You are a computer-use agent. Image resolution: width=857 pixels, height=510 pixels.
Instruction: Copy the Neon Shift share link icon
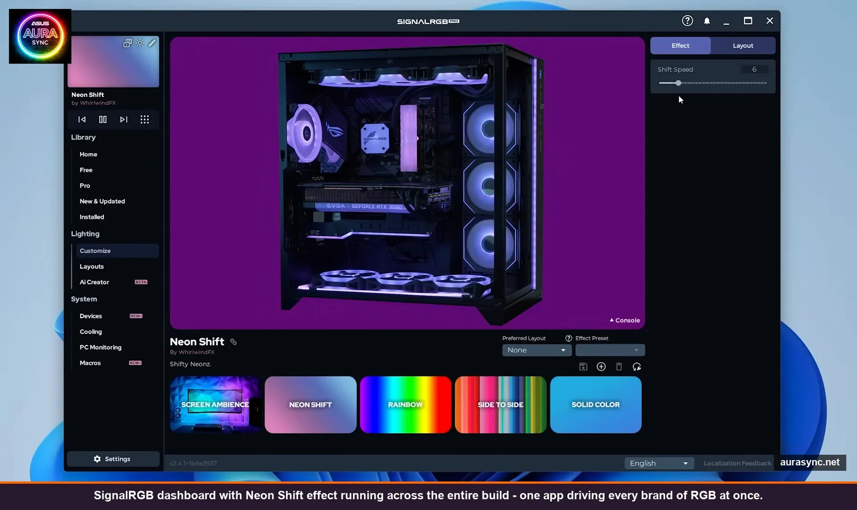click(233, 342)
